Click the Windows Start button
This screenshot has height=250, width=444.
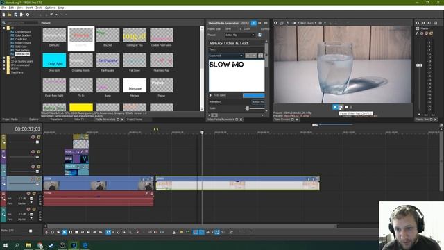[x=5, y=245]
